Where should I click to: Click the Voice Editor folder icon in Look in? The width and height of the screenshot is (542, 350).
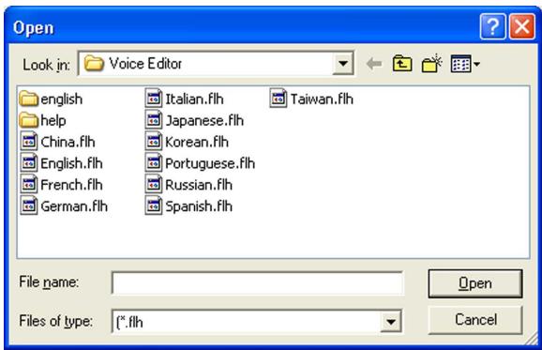tap(94, 64)
